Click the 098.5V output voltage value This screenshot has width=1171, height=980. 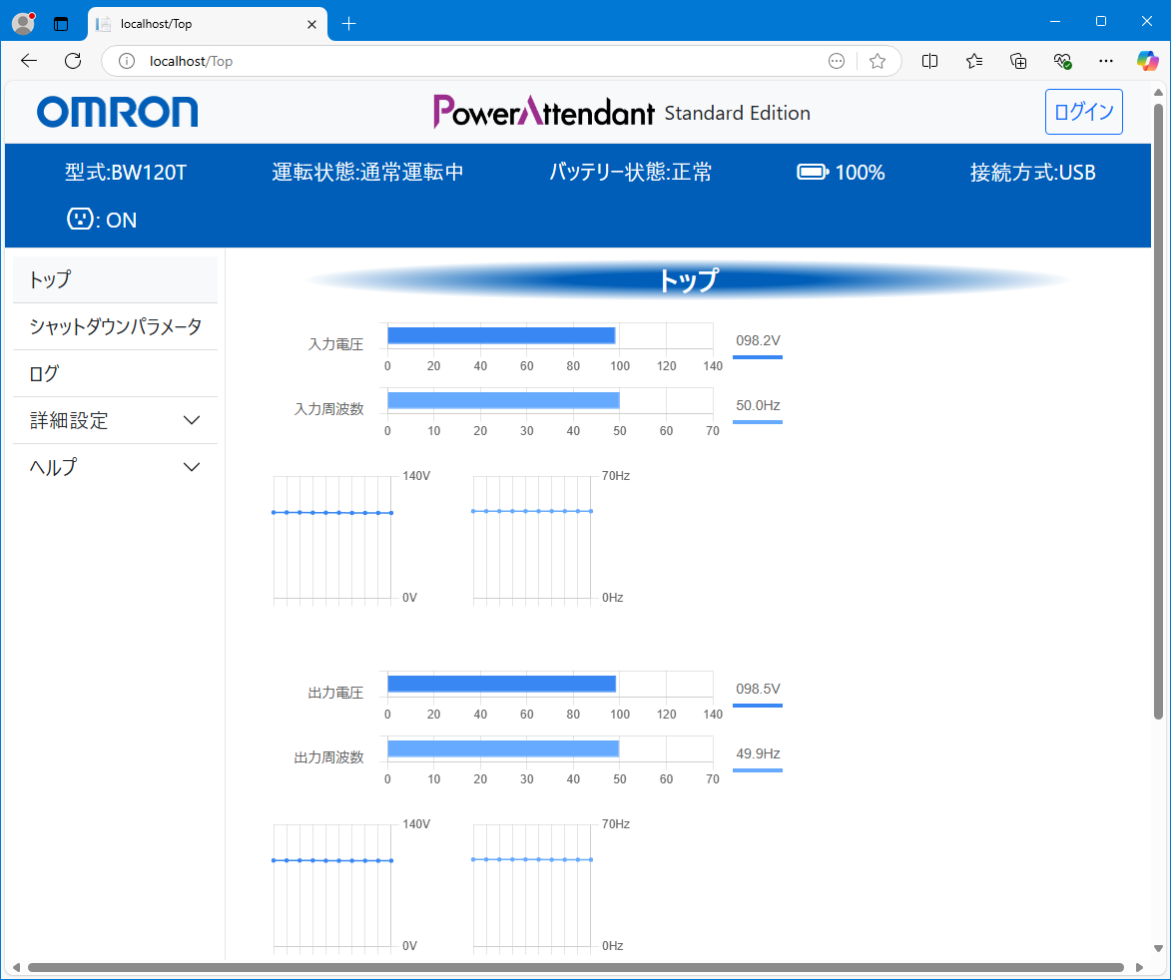[x=758, y=689]
